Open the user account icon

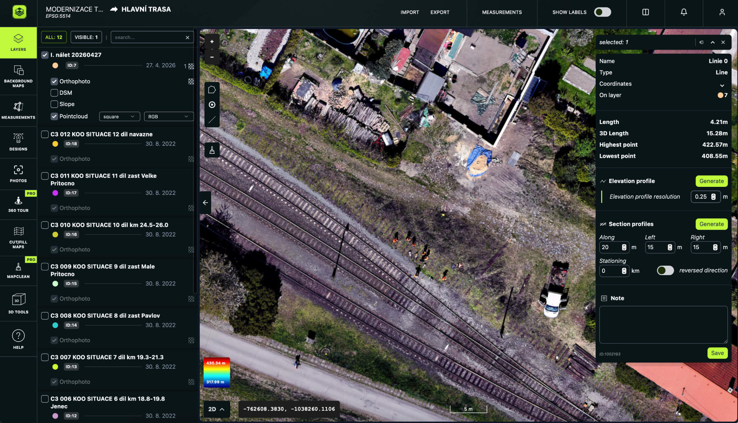[722, 12]
